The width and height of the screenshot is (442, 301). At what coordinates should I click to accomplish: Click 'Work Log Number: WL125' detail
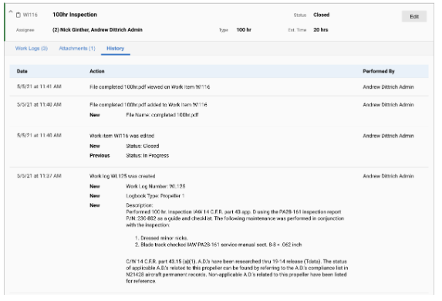click(156, 187)
